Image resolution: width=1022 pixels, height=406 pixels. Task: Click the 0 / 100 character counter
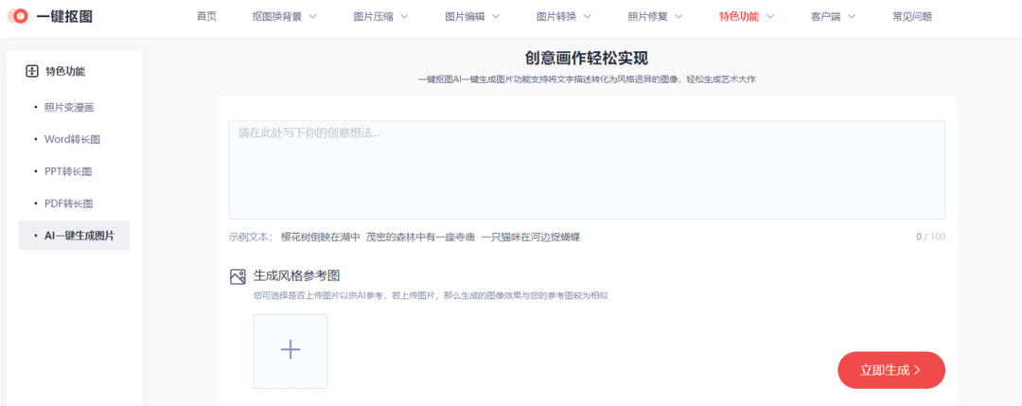click(x=930, y=238)
